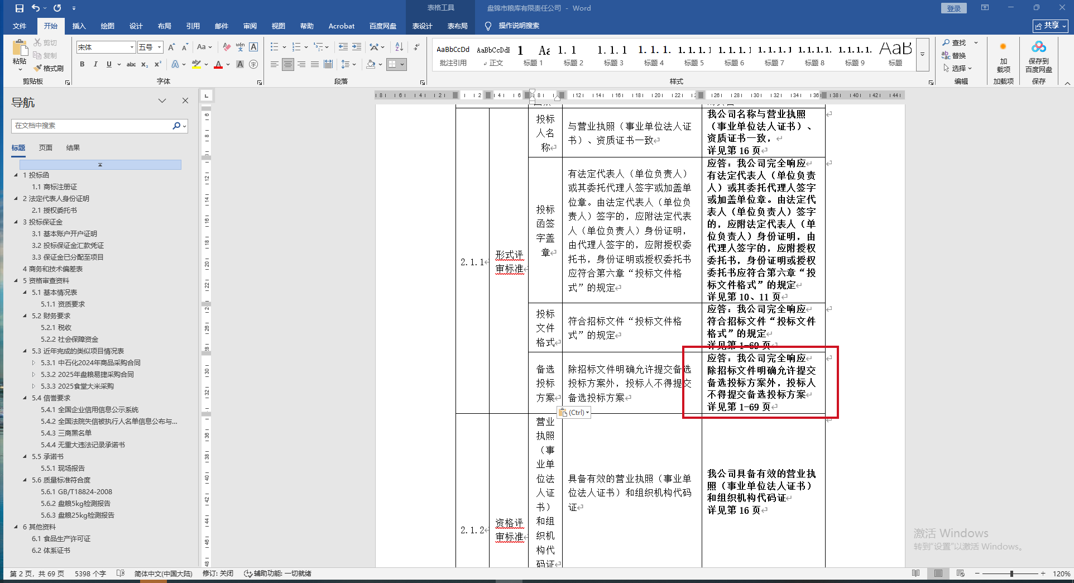This screenshot has height=583, width=1074.
Task: Open the line spacing dropdown
Action: [x=348, y=64]
